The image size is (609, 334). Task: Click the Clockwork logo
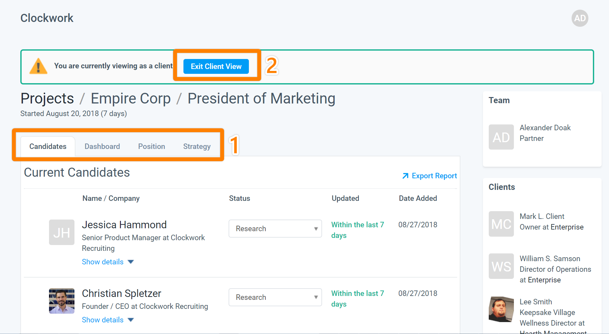47,18
